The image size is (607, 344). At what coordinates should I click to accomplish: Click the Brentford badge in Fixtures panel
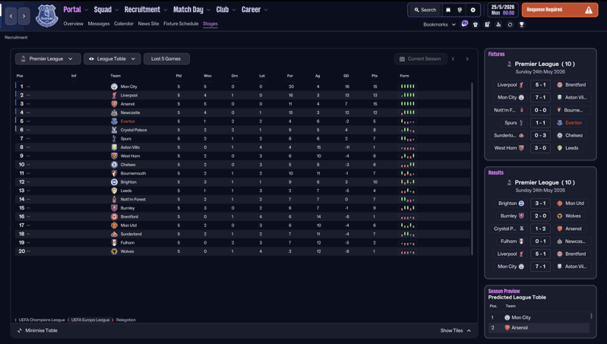559,85
